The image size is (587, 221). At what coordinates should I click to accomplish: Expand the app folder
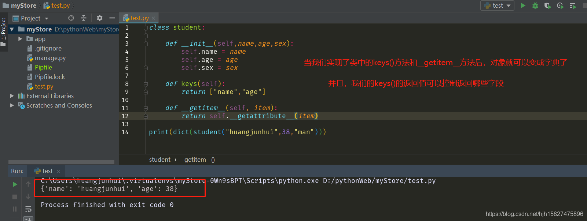coord(21,39)
